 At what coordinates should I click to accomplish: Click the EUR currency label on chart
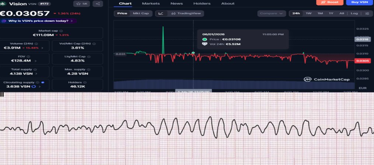tap(363, 88)
